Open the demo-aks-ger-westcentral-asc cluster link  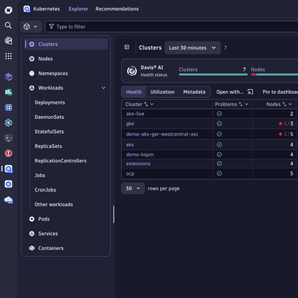click(x=162, y=134)
